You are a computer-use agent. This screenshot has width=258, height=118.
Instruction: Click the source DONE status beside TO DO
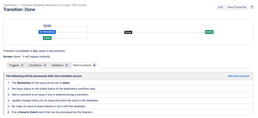47,38
